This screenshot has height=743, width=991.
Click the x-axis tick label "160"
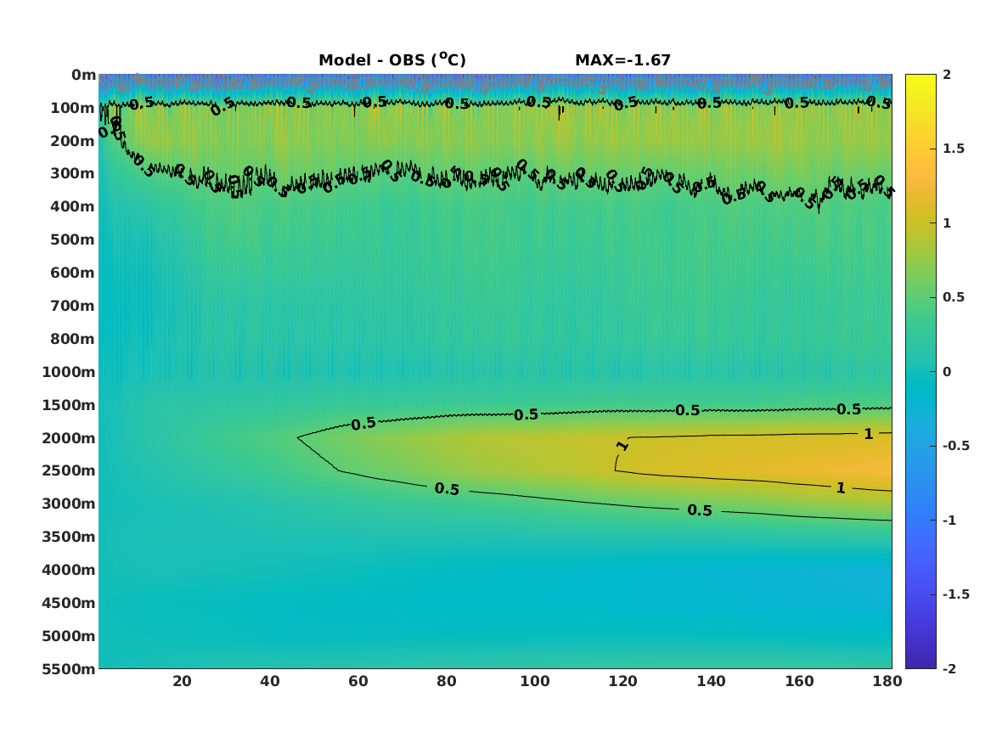[799, 681]
